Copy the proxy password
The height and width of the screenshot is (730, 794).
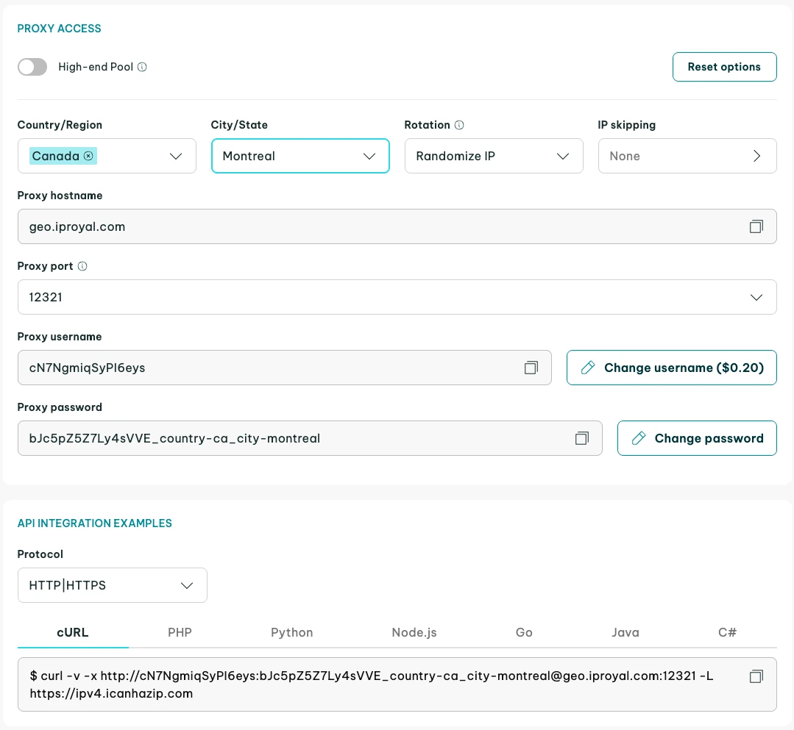pyautogui.click(x=581, y=438)
